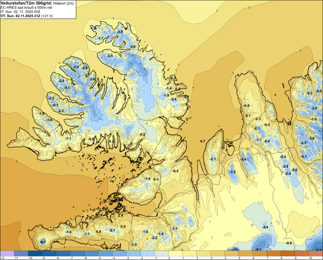The height and width of the screenshot is (260, 323).
Task: Click the 10 label on the legend scale
Action: (x=310, y=258)
